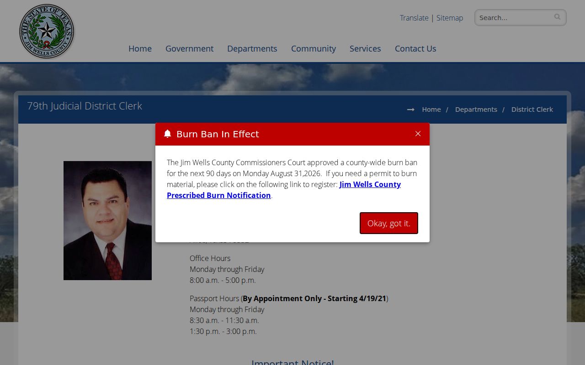Click the bell icon in Burn Ban header
Screen dimensions: 585x365
(167, 134)
